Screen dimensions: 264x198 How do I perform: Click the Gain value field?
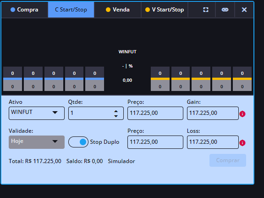click(x=213, y=113)
